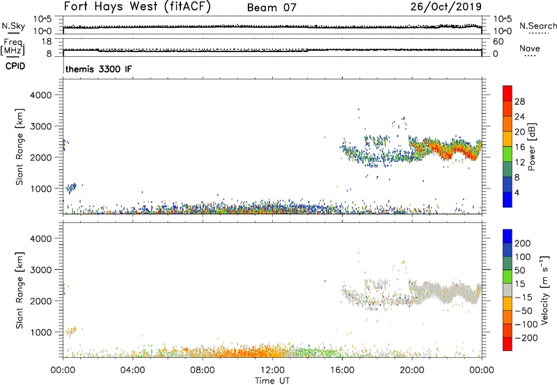Click the 'Freq. [MHz]' label
The width and height of the screenshot is (557, 385).
click(13, 47)
